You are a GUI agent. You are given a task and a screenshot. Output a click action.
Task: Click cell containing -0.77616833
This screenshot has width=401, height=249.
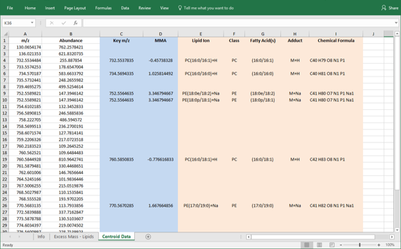click(x=161, y=159)
